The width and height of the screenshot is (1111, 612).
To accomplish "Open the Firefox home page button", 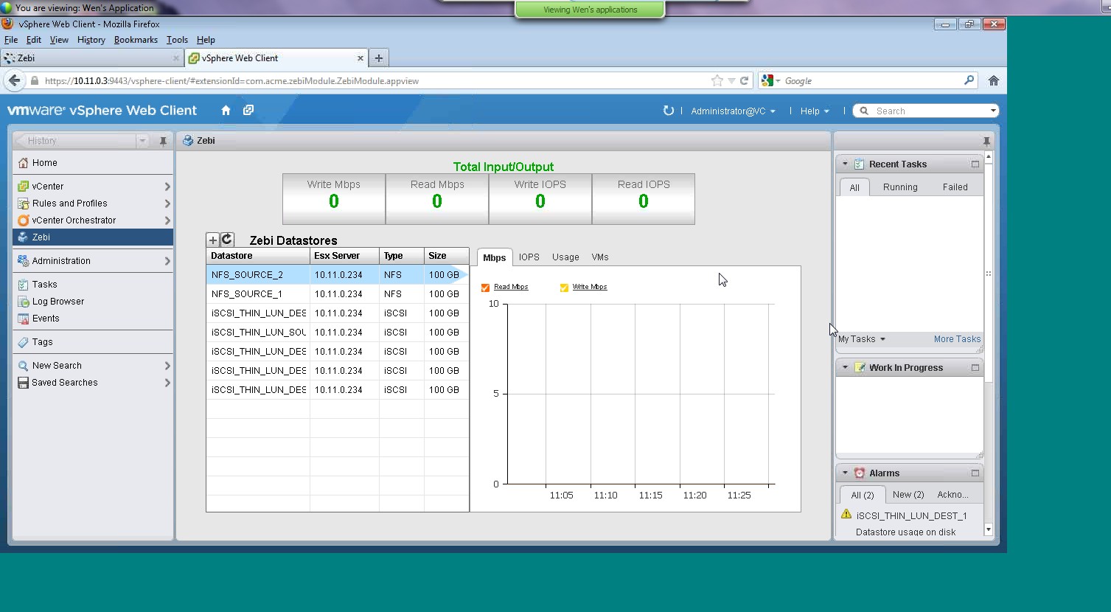I will (x=994, y=81).
